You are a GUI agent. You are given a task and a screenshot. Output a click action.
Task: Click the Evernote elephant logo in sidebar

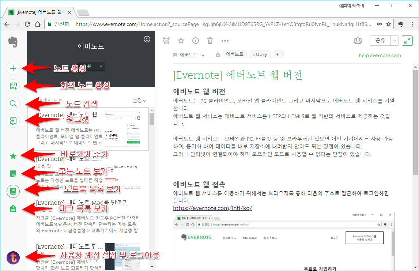13,42
